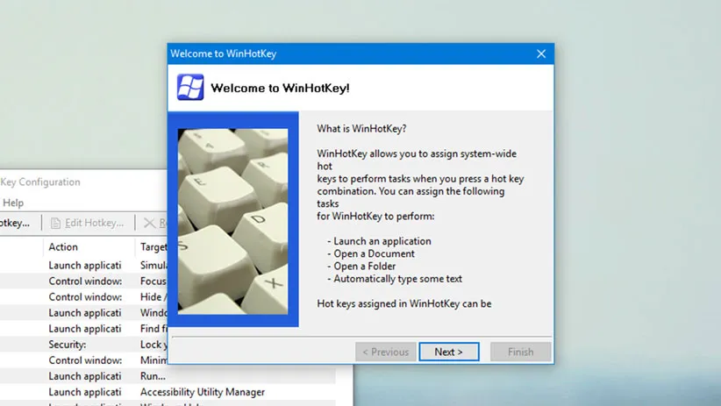Click the WinHotKey logo icon in the header
This screenshot has height=406, width=721.
(190, 87)
